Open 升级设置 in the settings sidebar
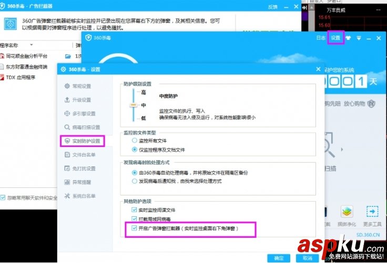 (x=82, y=100)
